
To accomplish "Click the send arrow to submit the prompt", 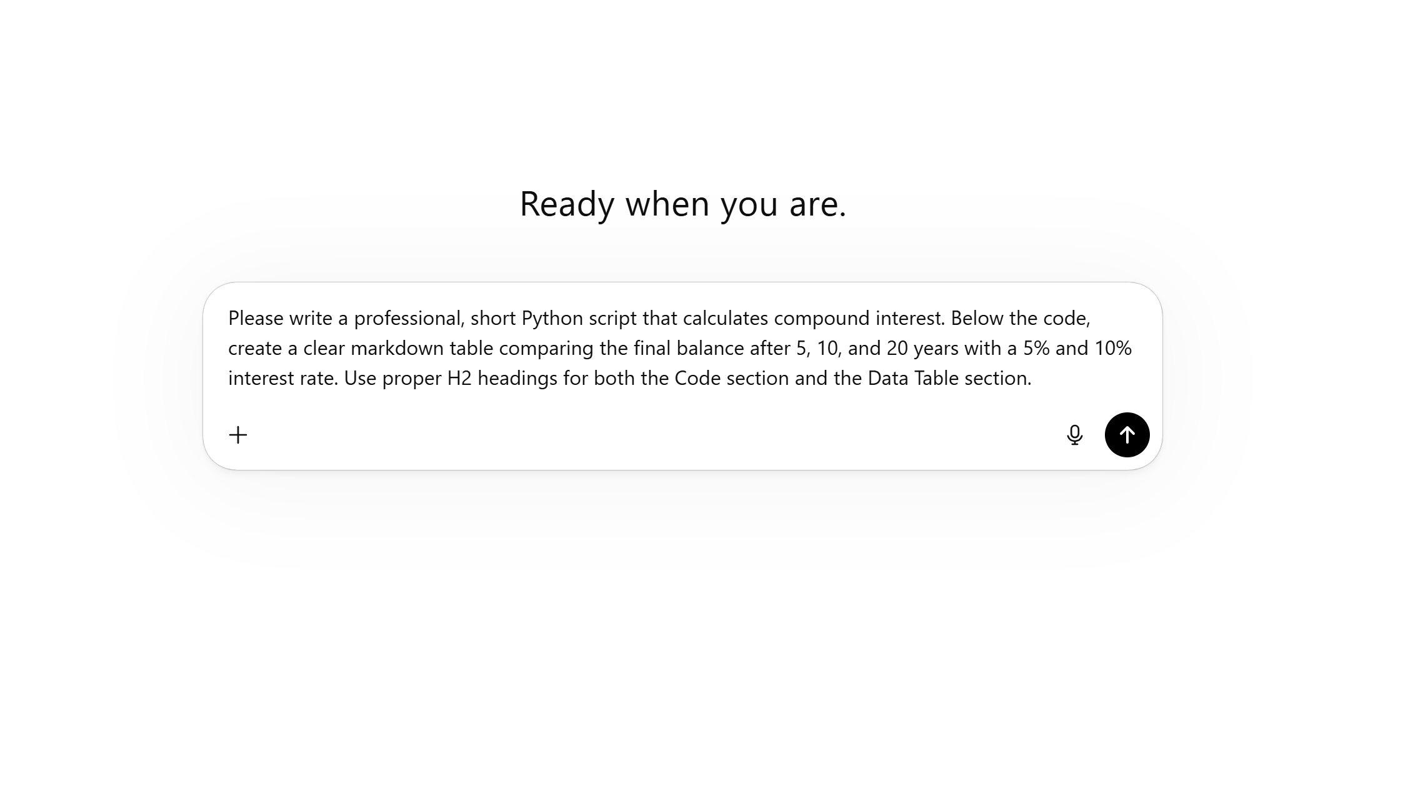I will pos(1127,435).
